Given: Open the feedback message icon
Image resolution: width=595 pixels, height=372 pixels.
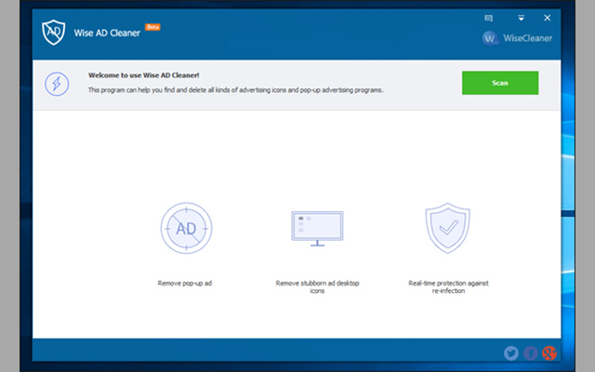Looking at the screenshot, I should pos(488,18).
